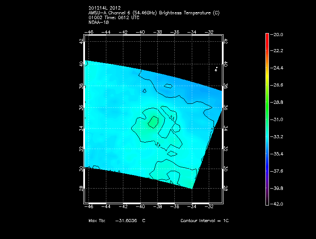Click the Contour Interval = 1C label

pyautogui.click(x=204, y=221)
